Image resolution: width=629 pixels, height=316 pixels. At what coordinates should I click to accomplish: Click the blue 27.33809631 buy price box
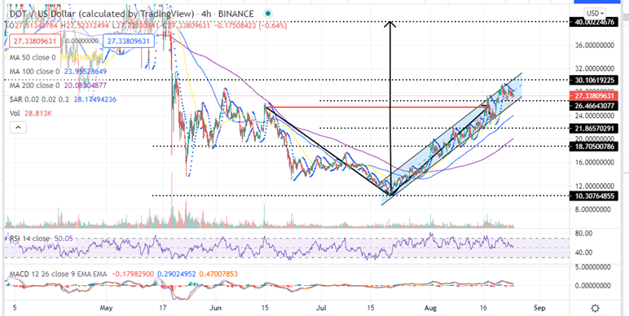pos(130,41)
